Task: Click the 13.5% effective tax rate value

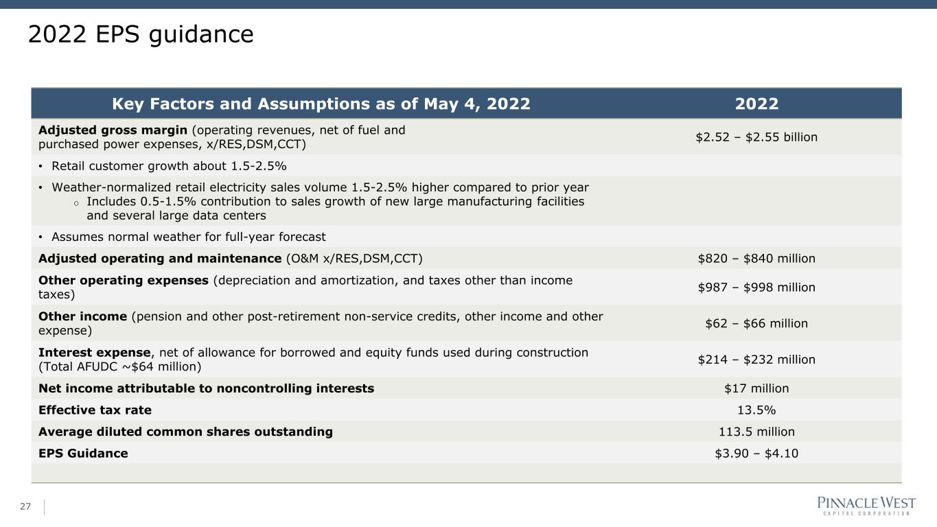Action: point(756,410)
